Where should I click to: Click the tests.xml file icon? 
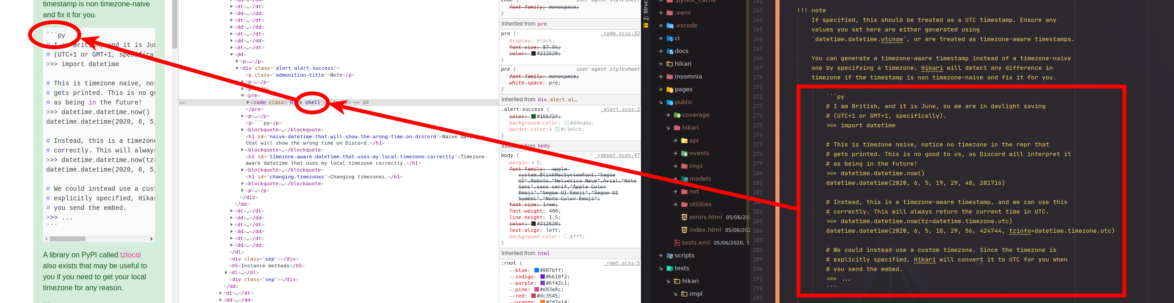click(x=677, y=243)
